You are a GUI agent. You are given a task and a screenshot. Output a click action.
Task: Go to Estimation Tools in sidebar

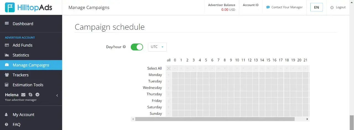point(28,85)
